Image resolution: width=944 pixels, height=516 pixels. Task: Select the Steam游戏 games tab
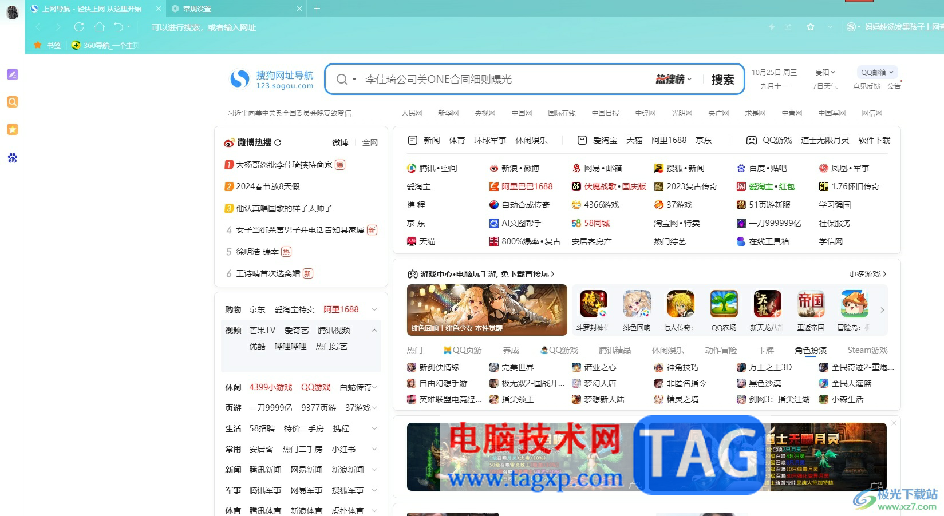click(867, 350)
